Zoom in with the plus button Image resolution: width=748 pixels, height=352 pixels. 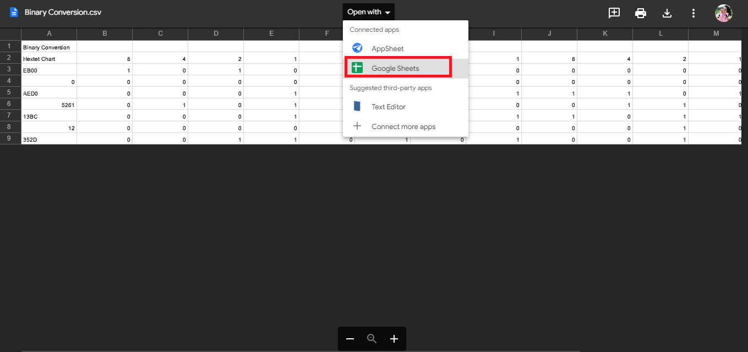[x=394, y=339]
